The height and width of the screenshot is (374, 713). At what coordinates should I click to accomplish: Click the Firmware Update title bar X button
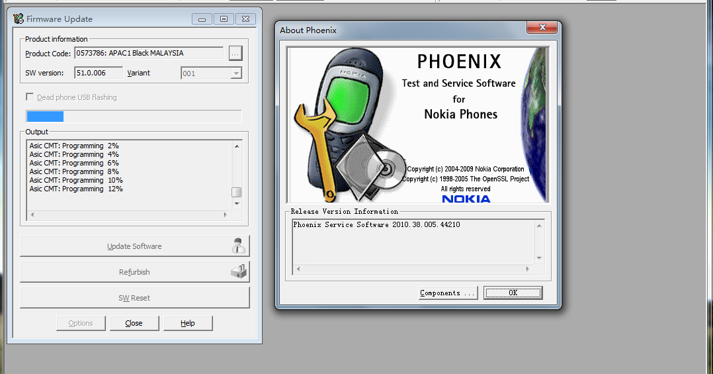pos(245,19)
